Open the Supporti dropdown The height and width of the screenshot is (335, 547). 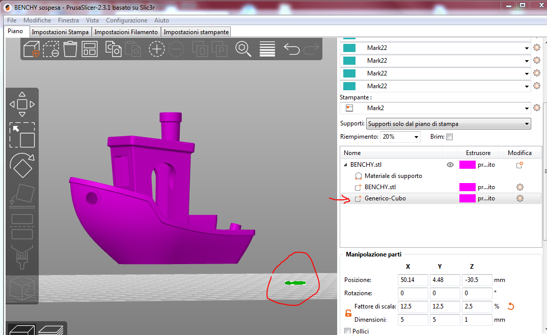coord(449,124)
